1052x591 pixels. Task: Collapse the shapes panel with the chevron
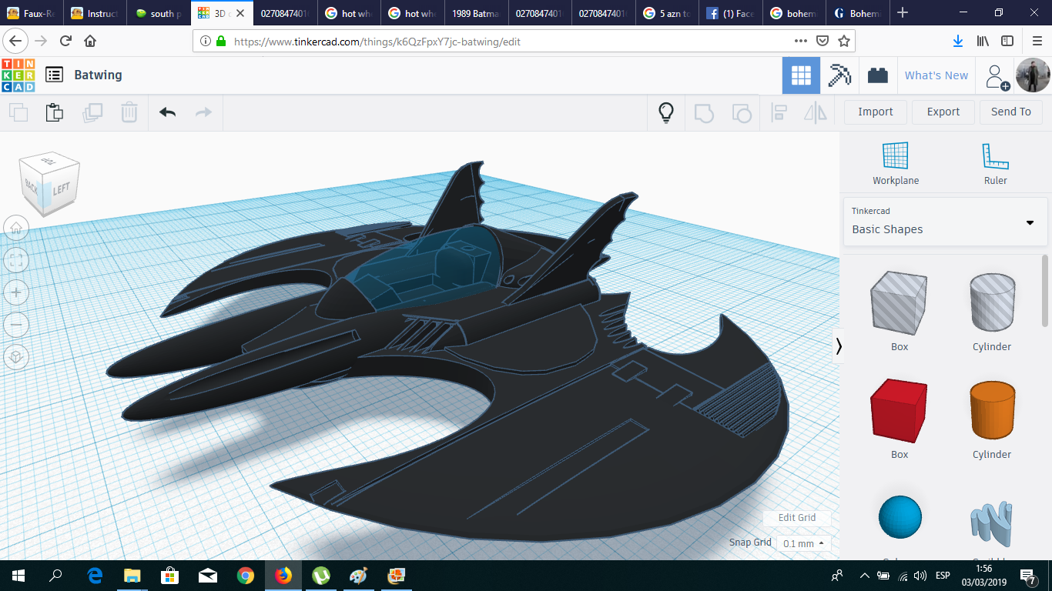(x=838, y=346)
